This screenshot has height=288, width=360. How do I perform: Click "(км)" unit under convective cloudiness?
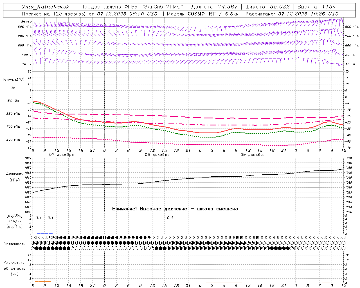click(x=15, y=274)
